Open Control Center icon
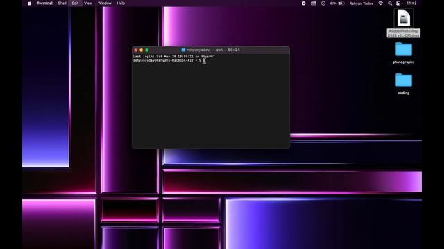 point(399,3)
